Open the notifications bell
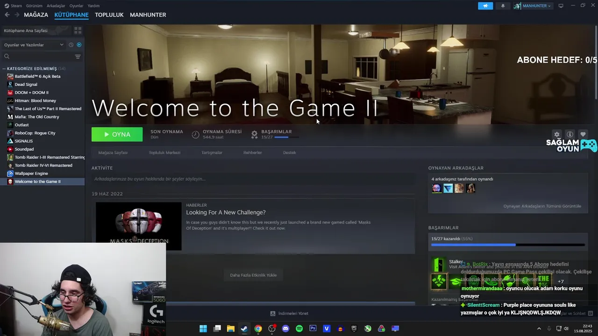This screenshot has width=598, height=336. click(x=503, y=6)
